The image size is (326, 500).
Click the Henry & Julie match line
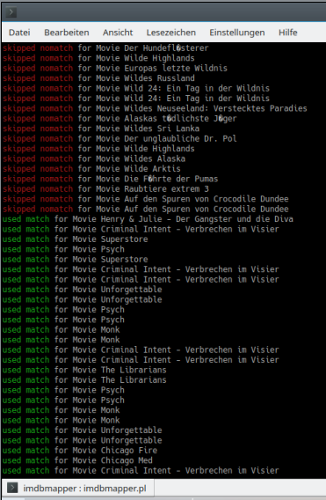(x=148, y=219)
